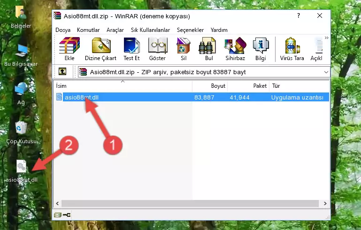Viewport: 361px width, 230px height.
Task: Click the Ekle (add) toolbar icon
Action: (x=69, y=49)
